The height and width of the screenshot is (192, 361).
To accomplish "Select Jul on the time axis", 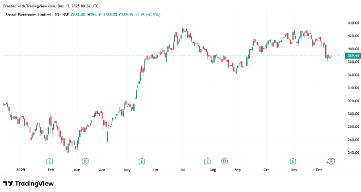I will 183,170.
